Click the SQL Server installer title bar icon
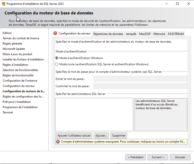The image size is (194, 164). (x=3, y=4)
